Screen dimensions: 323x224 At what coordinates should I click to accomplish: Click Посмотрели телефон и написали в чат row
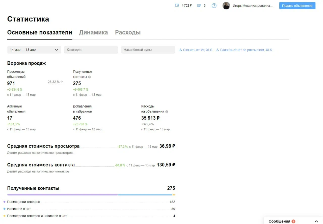tap(91, 216)
